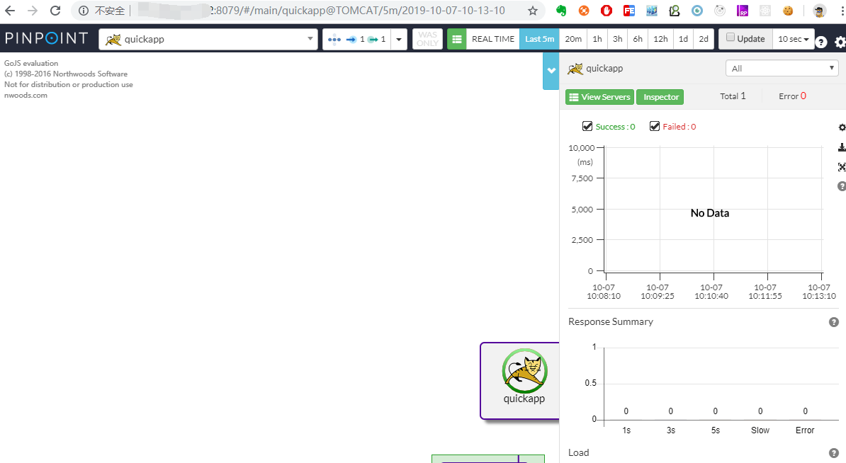Click the No Data text in chart
This screenshot has width=846, height=463.
pos(709,213)
